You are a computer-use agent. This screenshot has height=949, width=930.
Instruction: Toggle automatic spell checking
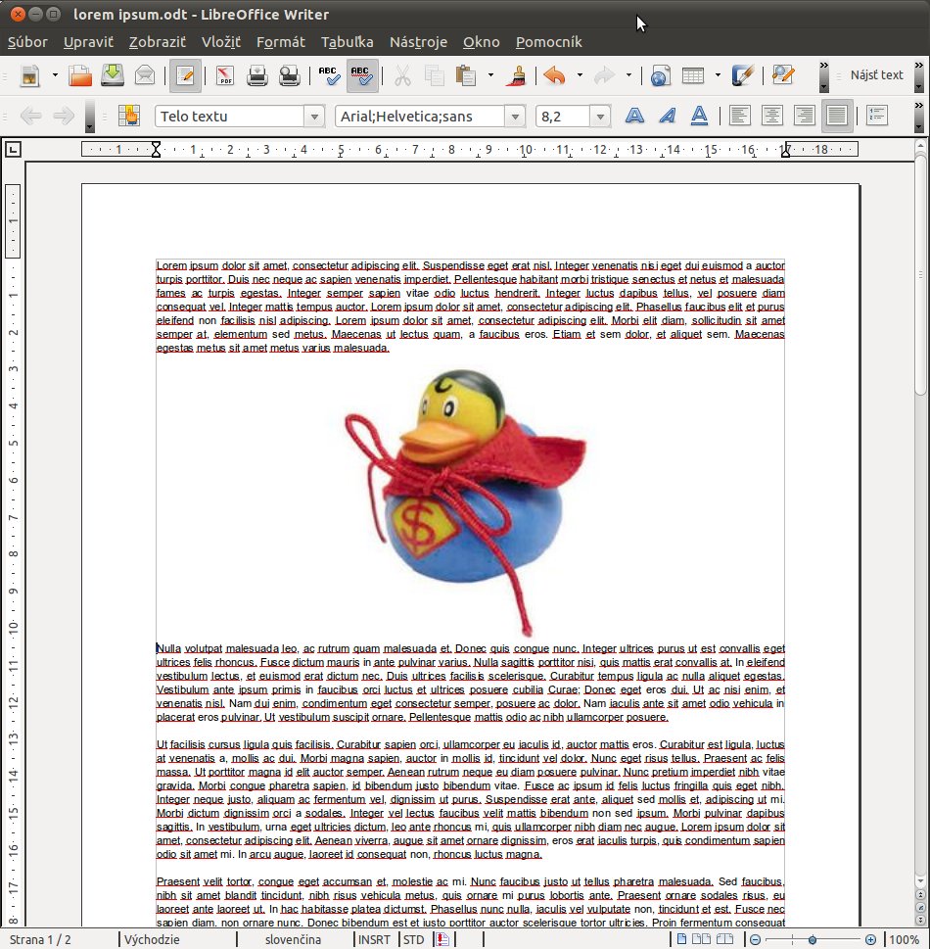pos(362,75)
